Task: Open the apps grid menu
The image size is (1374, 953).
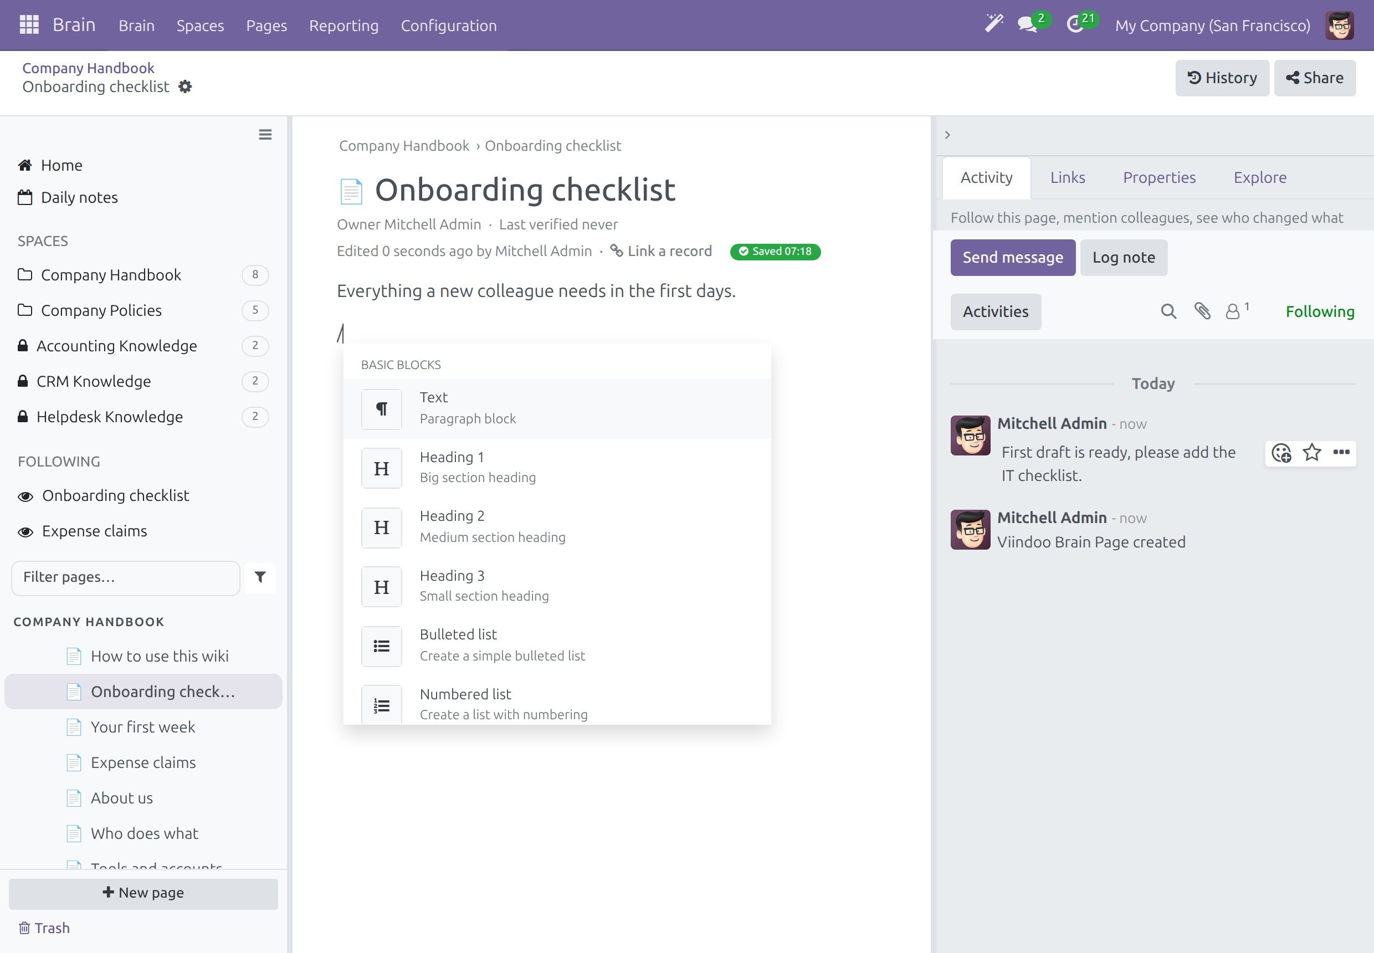Action: coord(29,25)
